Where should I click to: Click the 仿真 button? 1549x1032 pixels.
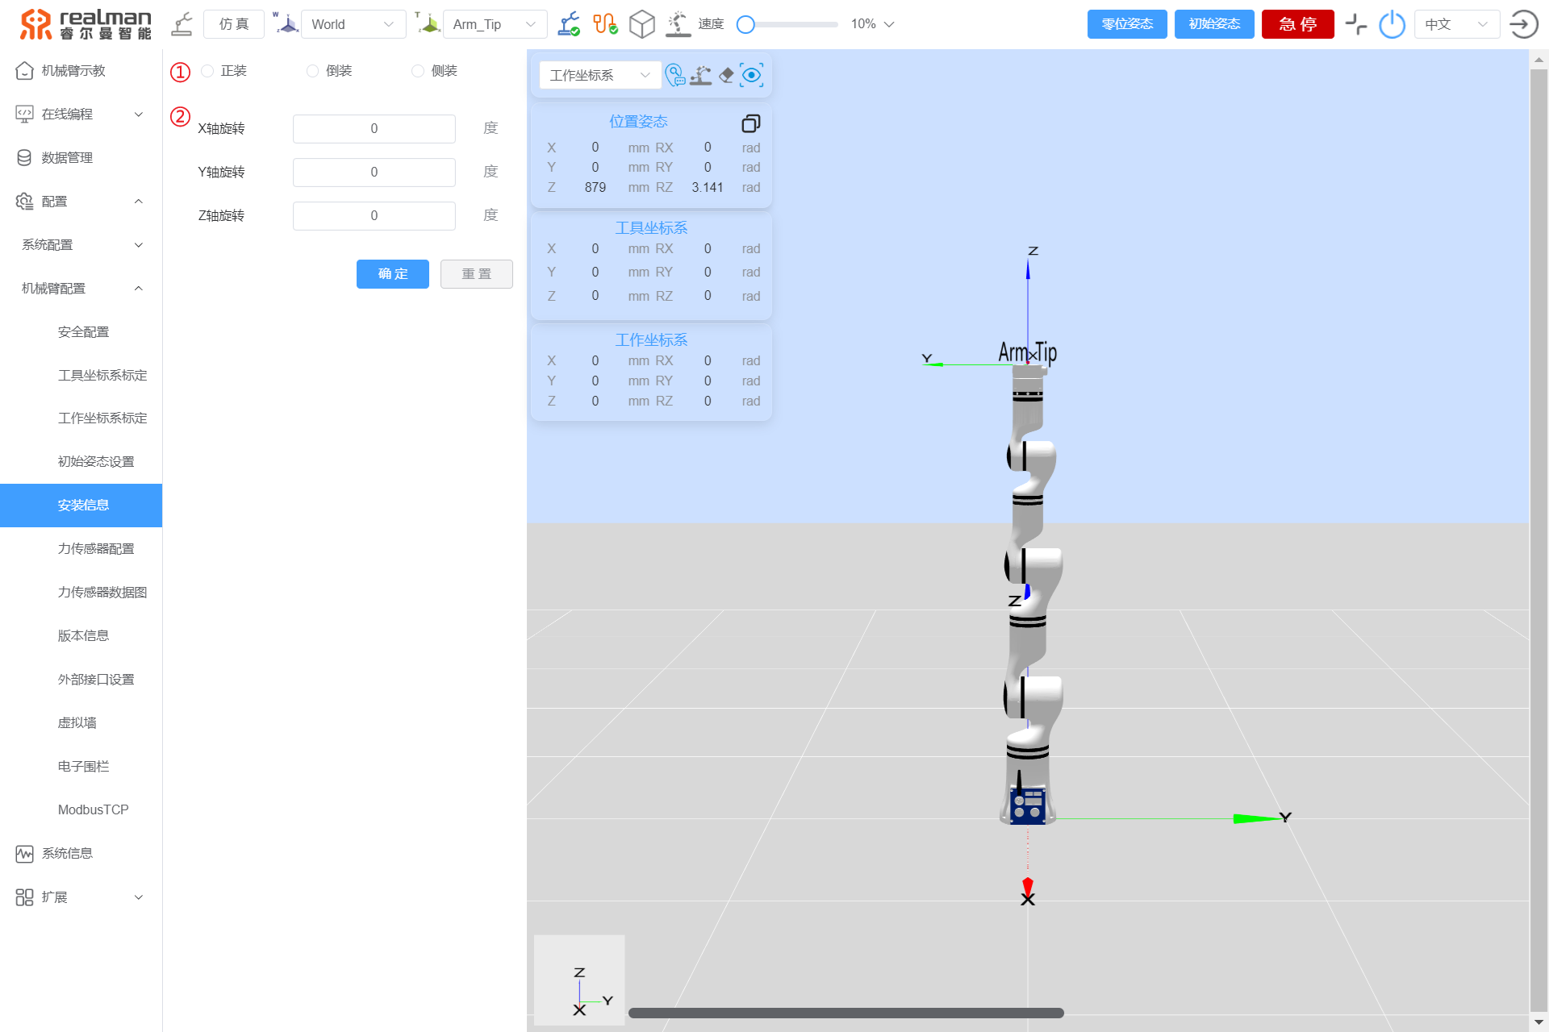234,24
